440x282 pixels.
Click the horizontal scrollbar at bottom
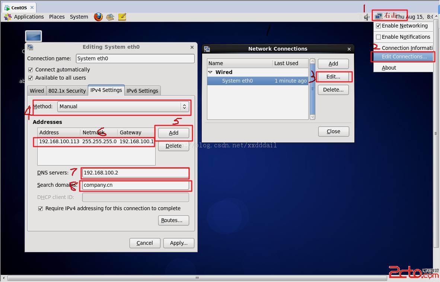(197, 278)
